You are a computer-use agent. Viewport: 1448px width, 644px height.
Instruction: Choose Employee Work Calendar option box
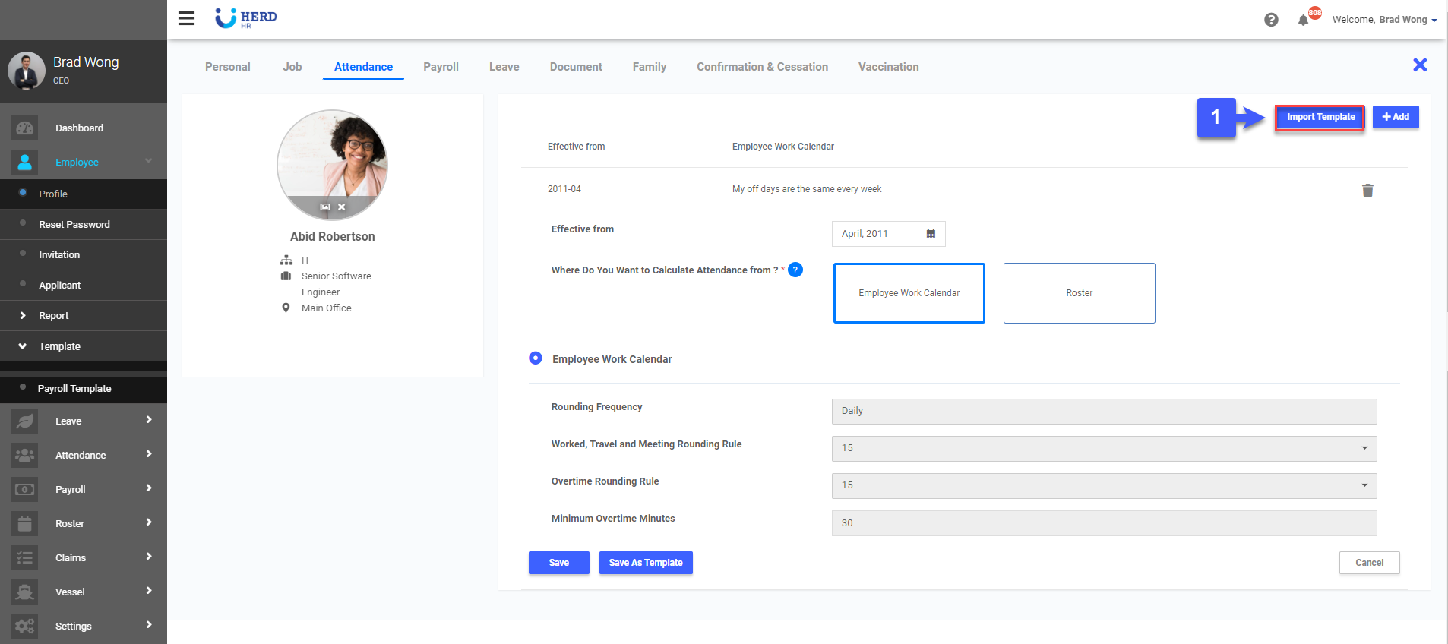coord(909,293)
